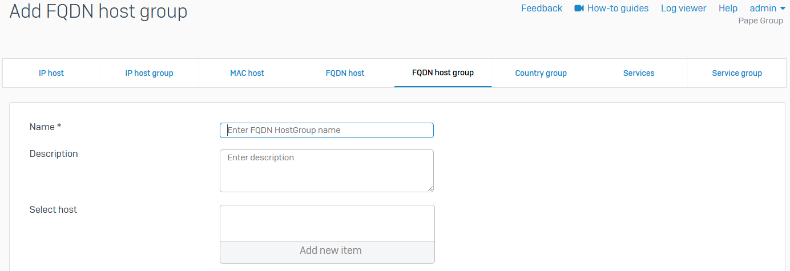The width and height of the screenshot is (790, 271).
Task: Select the FQDN host group tab
Action: coord(443,72)
